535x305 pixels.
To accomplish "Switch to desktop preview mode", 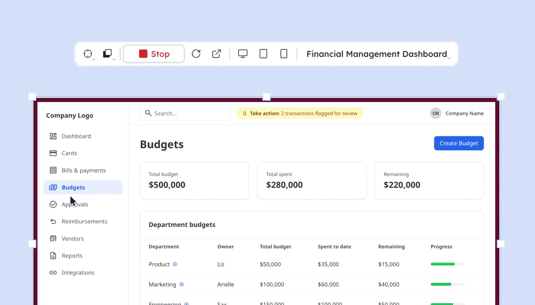I will tap(242, 54).
